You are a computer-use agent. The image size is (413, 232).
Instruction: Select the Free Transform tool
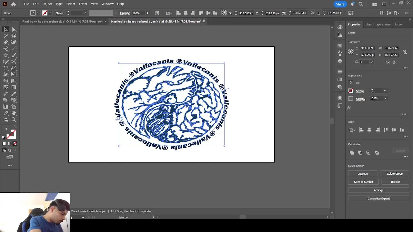coord(14,74)
